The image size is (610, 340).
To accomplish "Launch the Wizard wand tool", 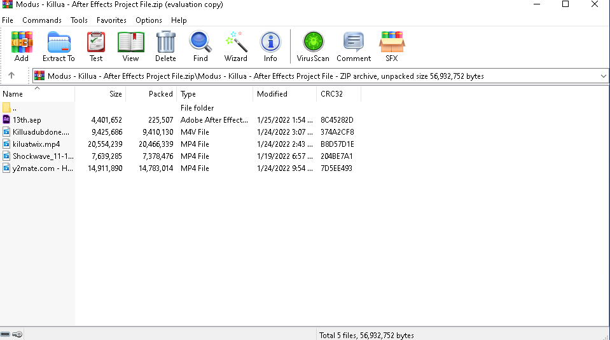I will point(236,42).
